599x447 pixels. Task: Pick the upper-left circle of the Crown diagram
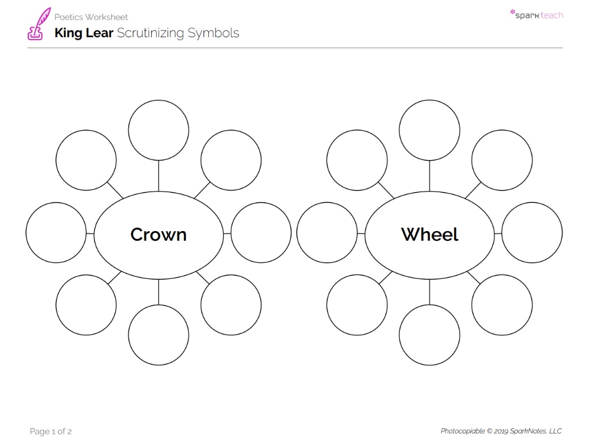86,160
